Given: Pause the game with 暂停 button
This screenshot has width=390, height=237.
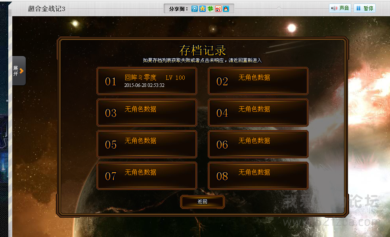Looking at the screenshot, I should tap(365, 8).
